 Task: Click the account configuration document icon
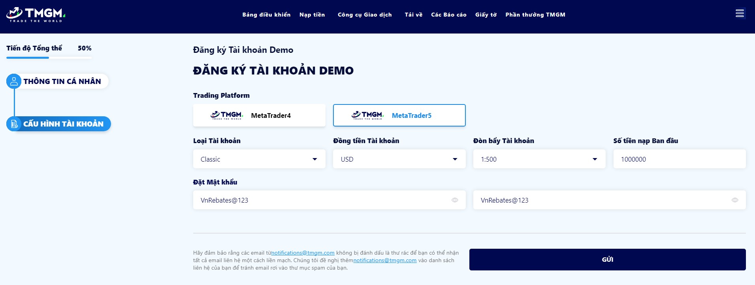pyautogui.click(x=14, y=124)
